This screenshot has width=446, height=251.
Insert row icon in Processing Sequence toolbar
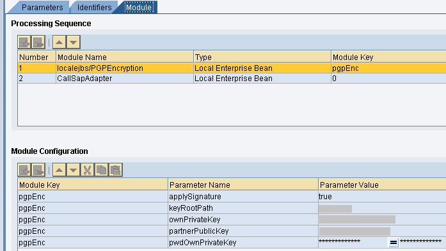click(x=24, y=42)
